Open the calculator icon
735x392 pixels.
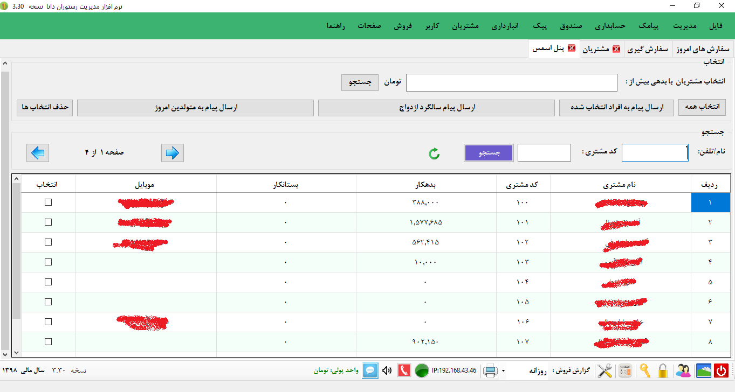click(625, 370)
